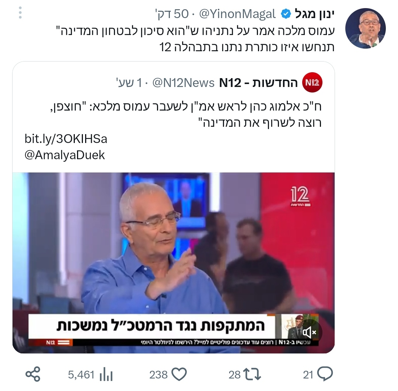398x391 pixels.
Task: Retweet using the arrows icon
Action: click(x=252, y=374)
